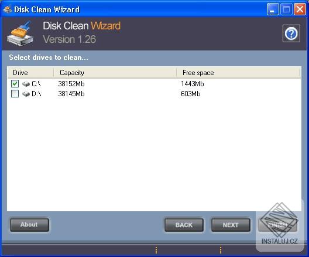Select the C:\ drive label
The image size is (309, 257).
[36, 84]
